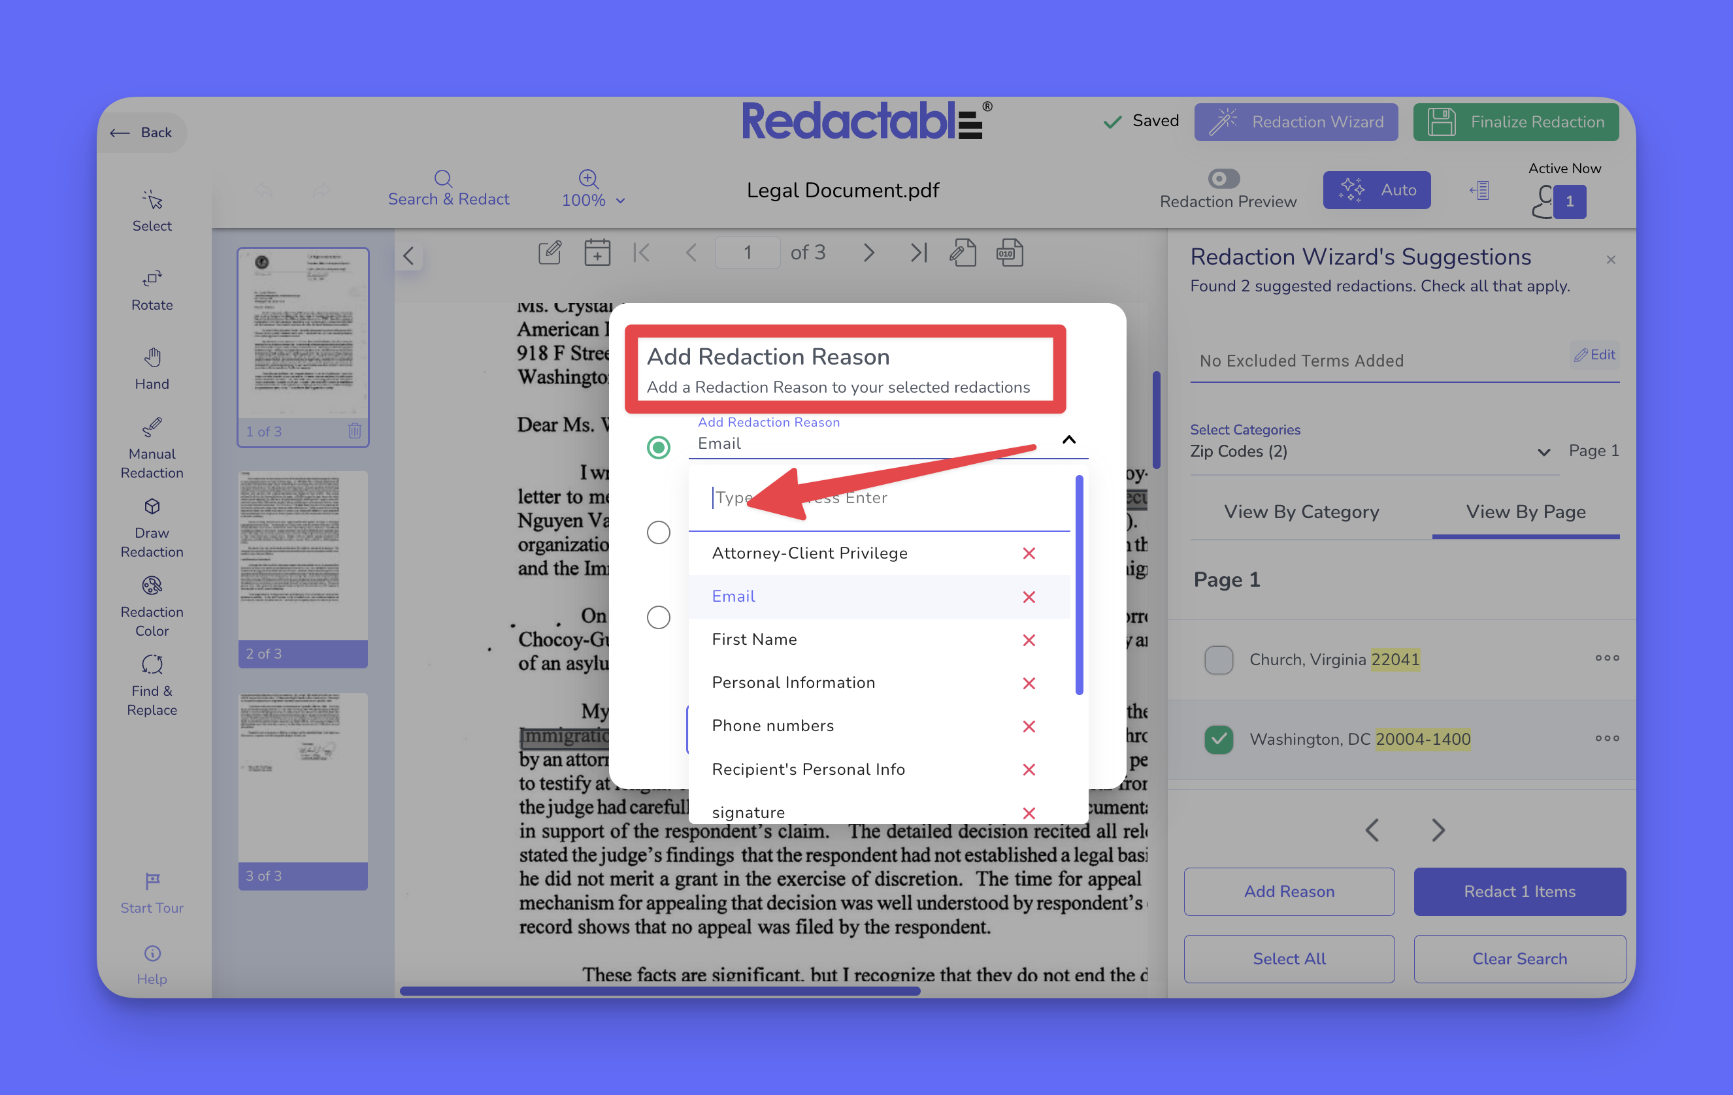Select the second radio button option

(658, 532)
